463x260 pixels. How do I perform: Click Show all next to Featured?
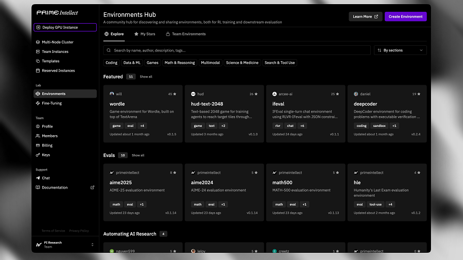coord(146,77)
